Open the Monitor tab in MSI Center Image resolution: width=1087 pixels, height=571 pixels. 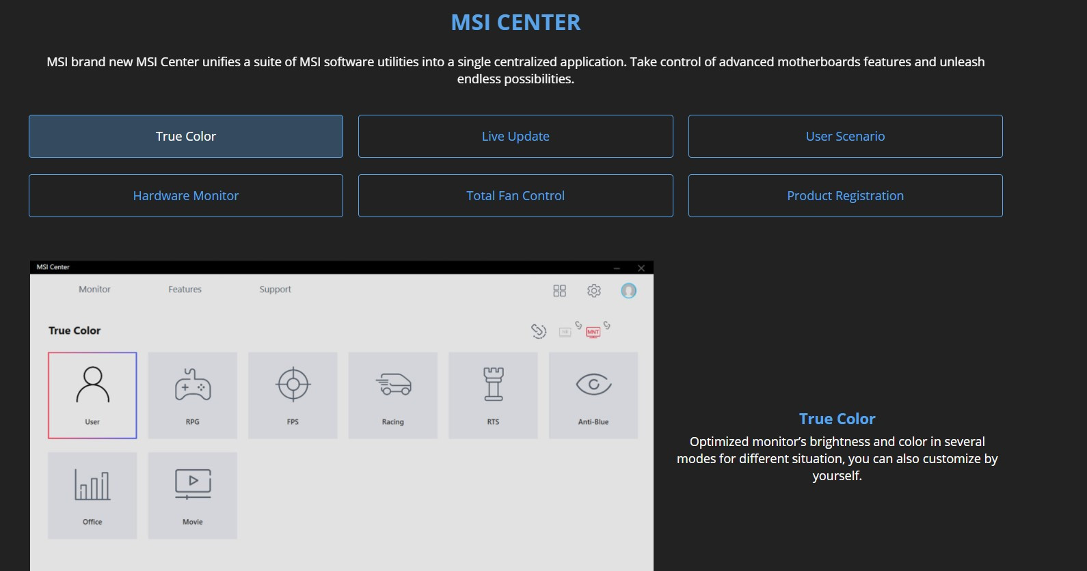coord(94,290)
